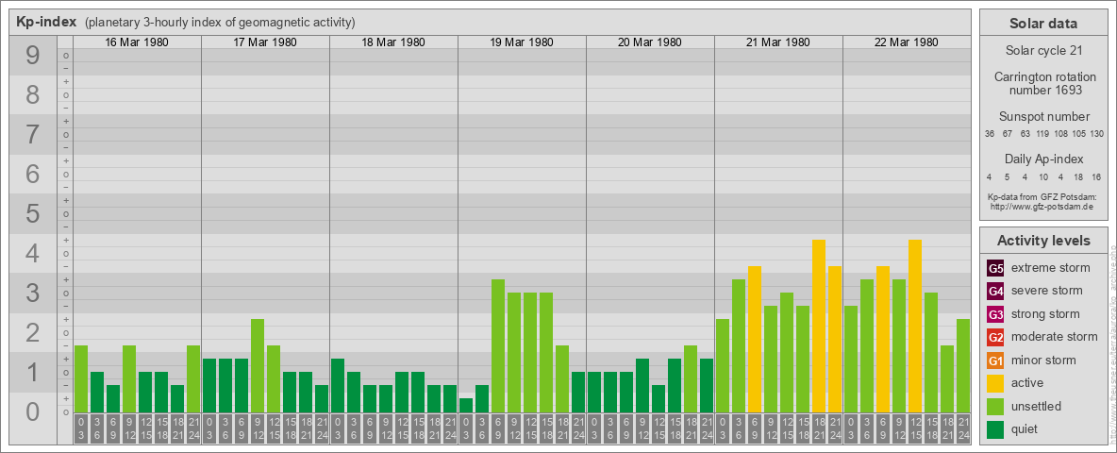The width and height of the screenshot is (1117, 453).
Task: Click the 21-24 bar on 22 Mar
Action: pos(963,365)
